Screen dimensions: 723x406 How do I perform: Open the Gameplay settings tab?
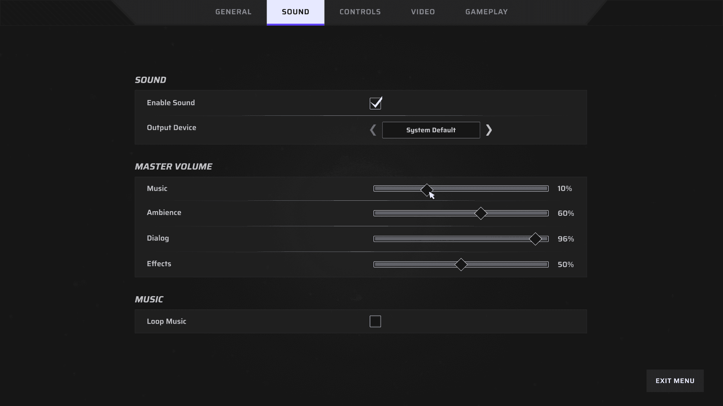point(486,12)
